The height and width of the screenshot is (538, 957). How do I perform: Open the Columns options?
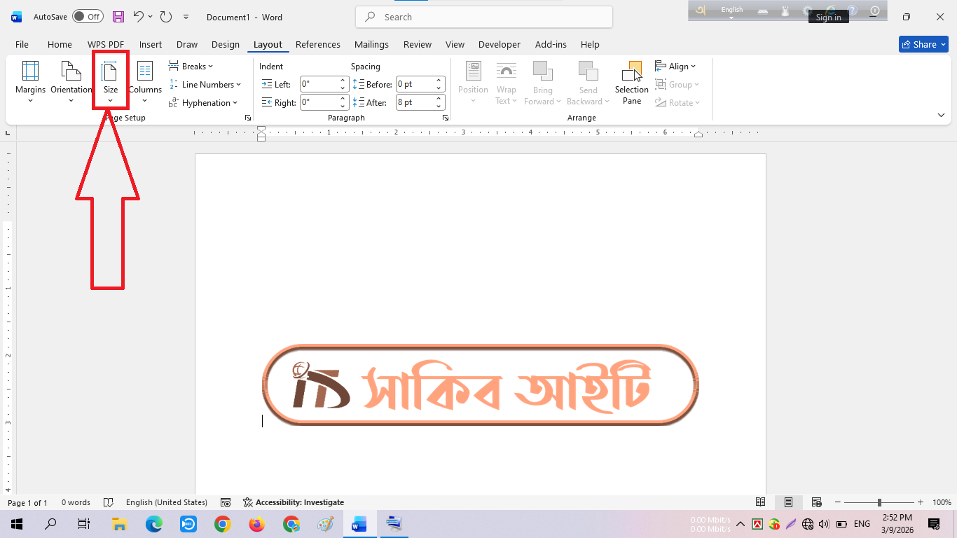pyautogui.click(x=145, y=82)
